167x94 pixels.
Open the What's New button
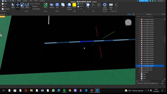[144, 1]
